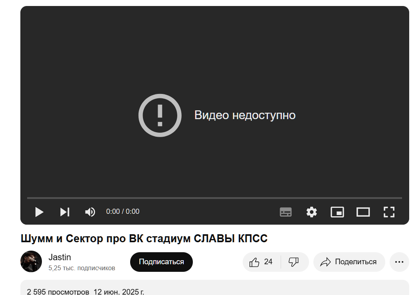Play the video with the play button
This screenshot has height=295, width=412.
point(39,212)
